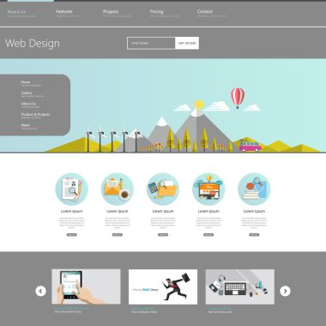Viewport: 326px width, 326px height.
Task: Choose About Us in the side menu
Action: 28,104
